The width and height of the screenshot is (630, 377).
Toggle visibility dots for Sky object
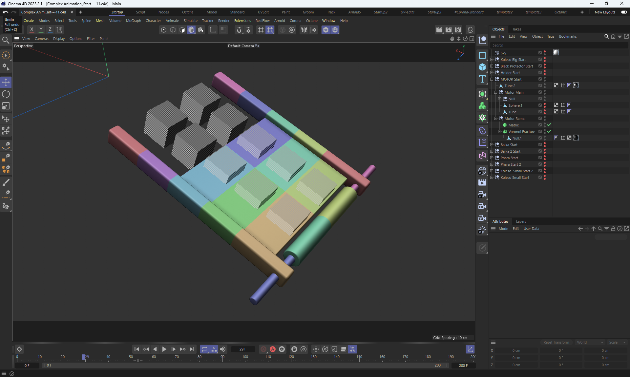(545, 53)
